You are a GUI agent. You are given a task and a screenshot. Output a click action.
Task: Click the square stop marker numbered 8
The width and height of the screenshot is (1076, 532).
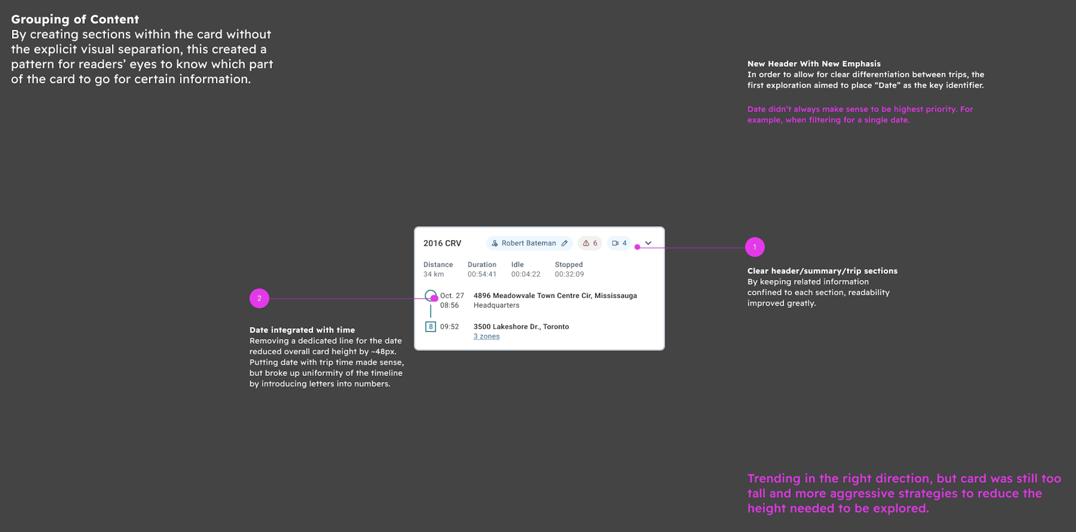[x=430, y=327]
